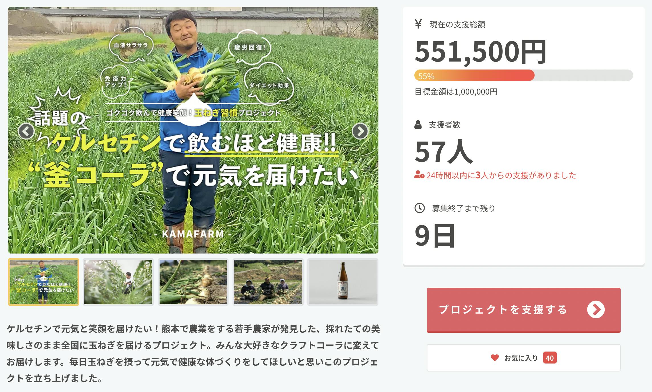Add the project to お気に入り favorites

(x=523, y=358)
